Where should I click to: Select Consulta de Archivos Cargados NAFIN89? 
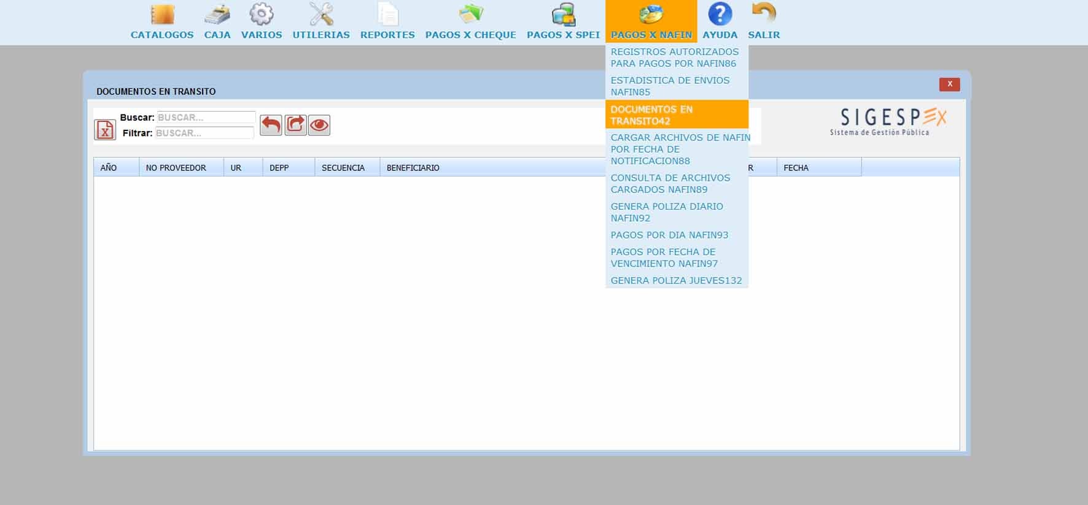(x=677, y=183)
